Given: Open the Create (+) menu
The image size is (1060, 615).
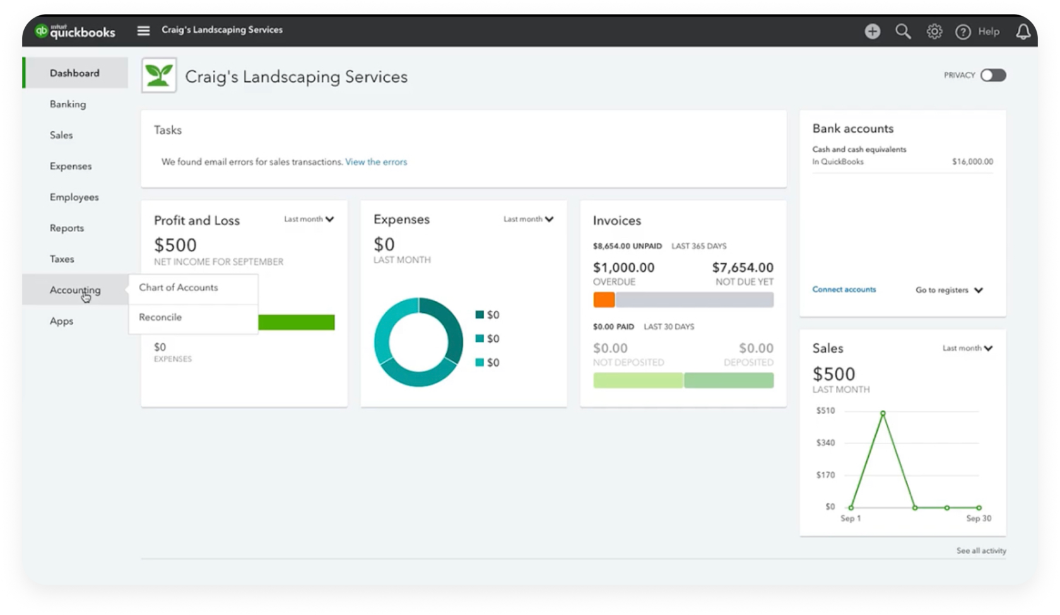Looking at the screenshot, I should click(x=872, y=30).
